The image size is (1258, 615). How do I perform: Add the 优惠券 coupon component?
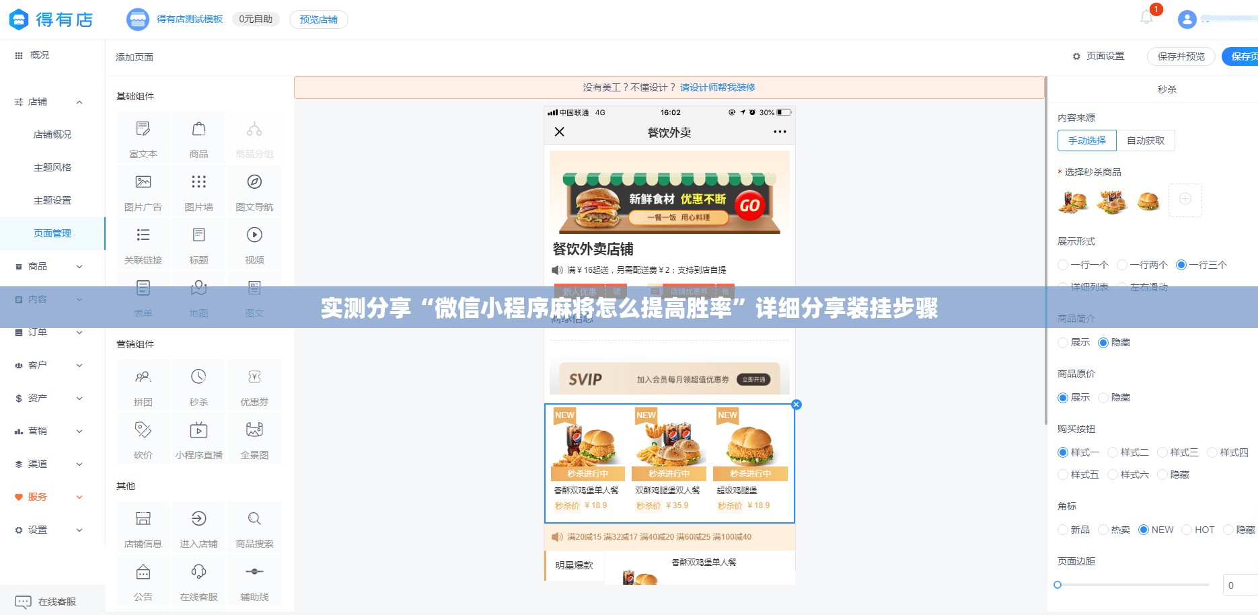click(x=254, y=386)
